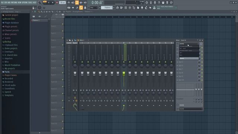This screenshot has height=134, width=238.
Task: Mute Insert 8 using its green LED
Action: point(124,62)
